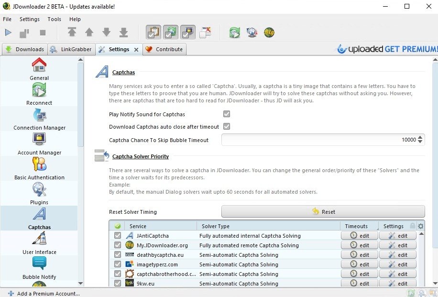This screenshot has width=438, height=297.
Task: Select the Reconnect settings icon
Action: tap(39, 94)
